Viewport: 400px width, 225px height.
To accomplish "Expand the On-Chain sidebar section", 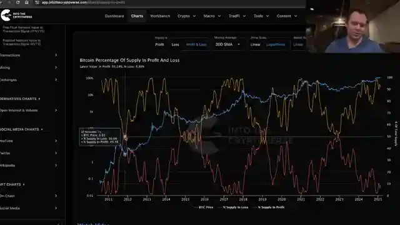I will coord(29,196).
